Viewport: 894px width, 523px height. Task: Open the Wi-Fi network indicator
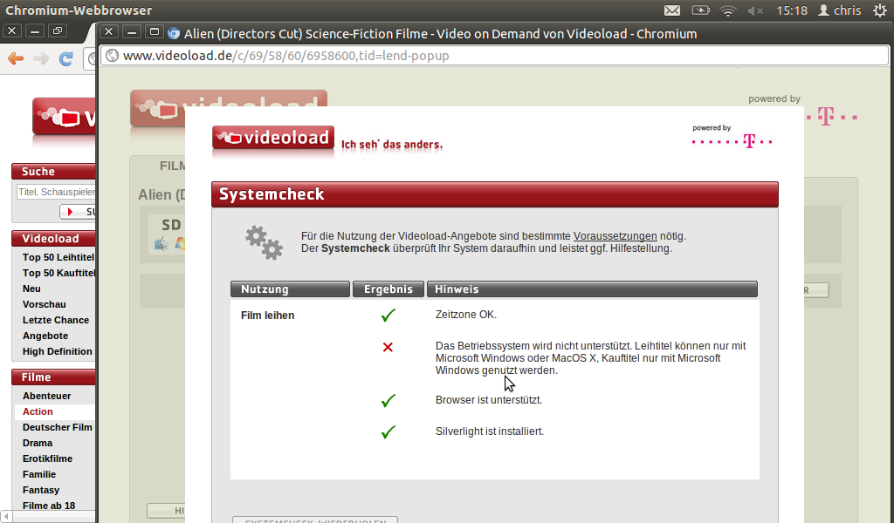pyautogui.click(x=728, y=10)
